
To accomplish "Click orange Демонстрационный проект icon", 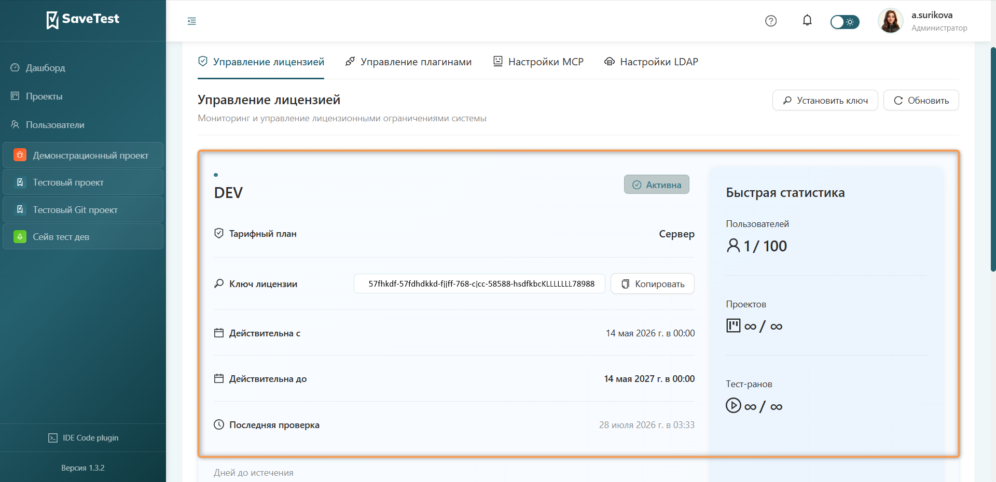I will pos(20,155).
